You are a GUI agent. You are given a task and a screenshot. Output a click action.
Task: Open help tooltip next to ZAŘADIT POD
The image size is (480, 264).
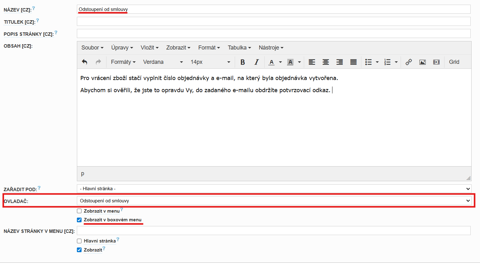click(39, 188)
